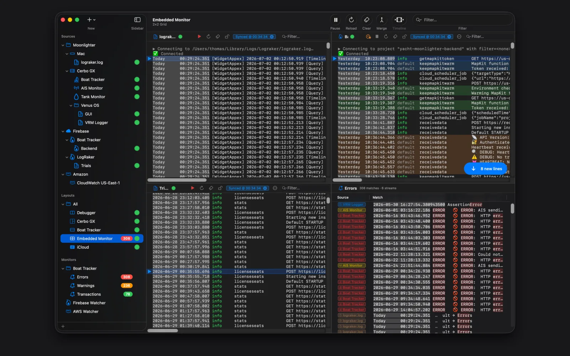Viewport: 570px width, 356px height.
Task: Open the dropdown chevron next to New plus
Action: pyautogui.click(x=94, y=20)
